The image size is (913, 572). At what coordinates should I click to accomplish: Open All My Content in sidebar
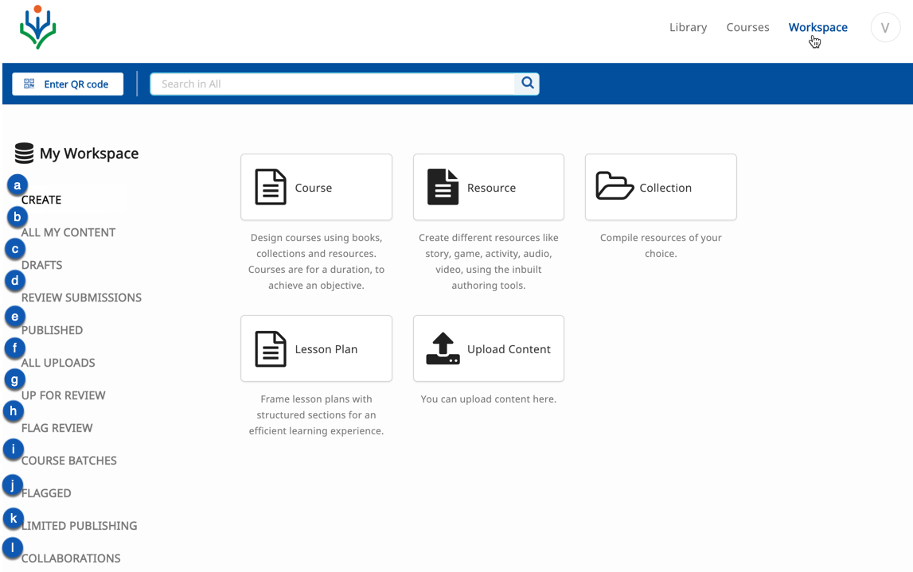[68, 232]
